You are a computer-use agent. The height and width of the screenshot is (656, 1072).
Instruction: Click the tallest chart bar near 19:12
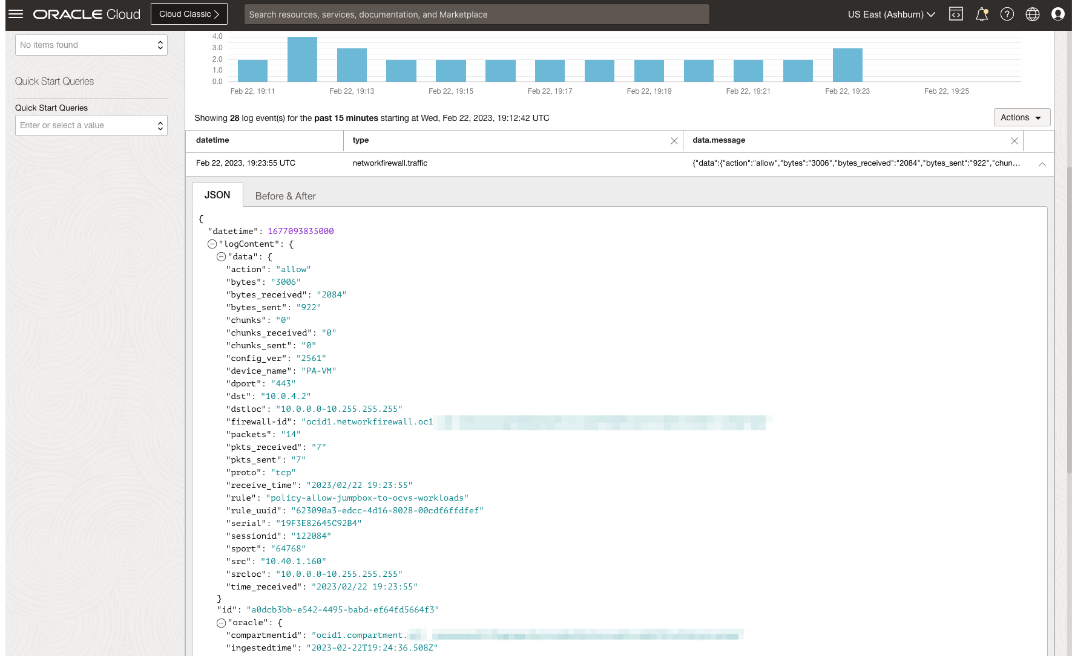302,59
